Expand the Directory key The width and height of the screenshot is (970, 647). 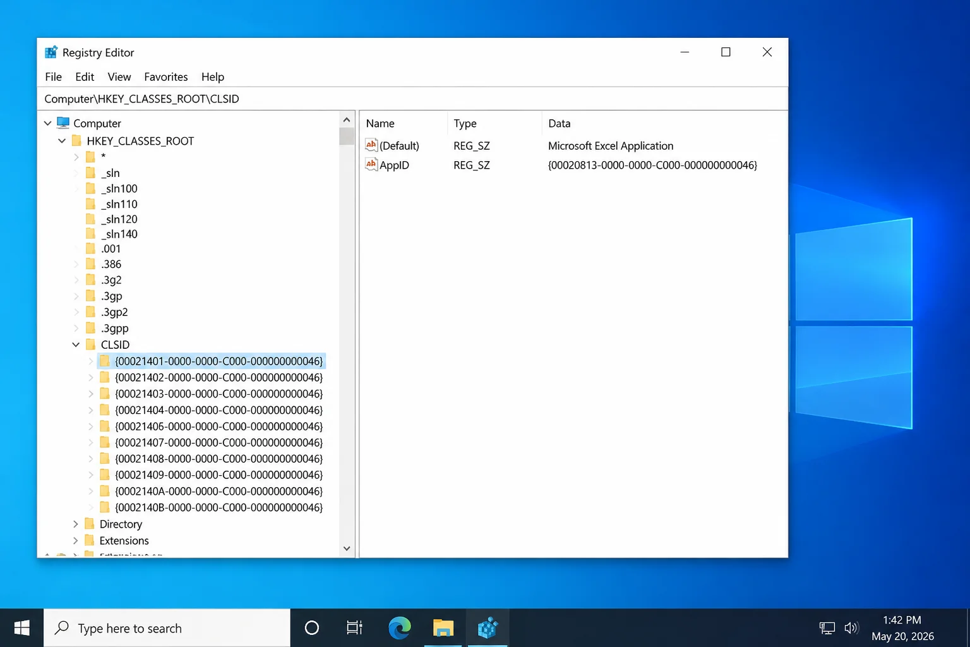coord(76,524)
